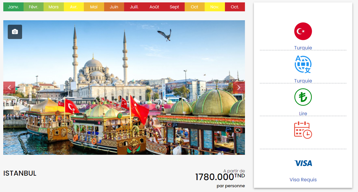Select the yellow Avr. month cell
Viewport: 358px width, 192px height.
(74, 7)
